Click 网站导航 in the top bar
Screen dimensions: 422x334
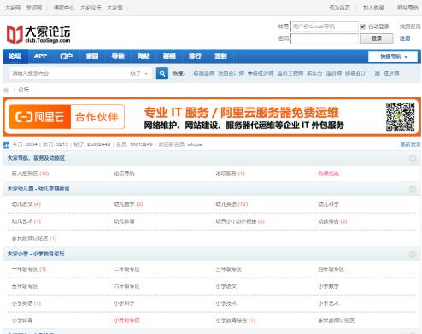click(407, 8)
